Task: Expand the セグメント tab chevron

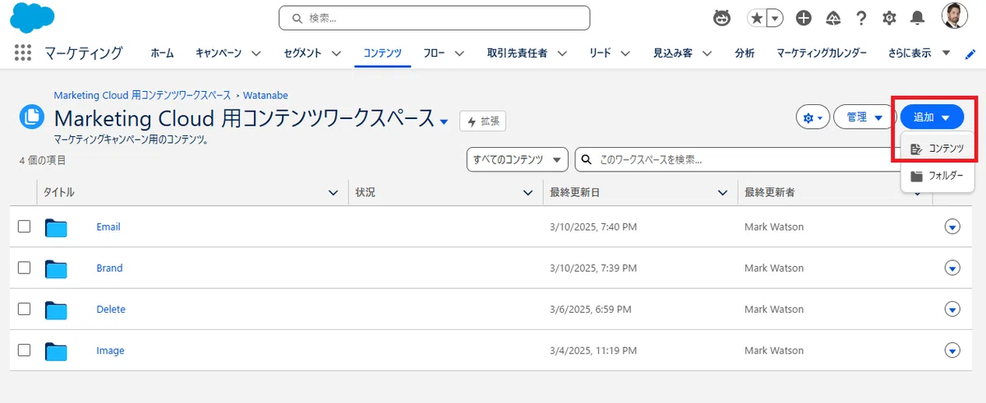Action: coord(336,53)
